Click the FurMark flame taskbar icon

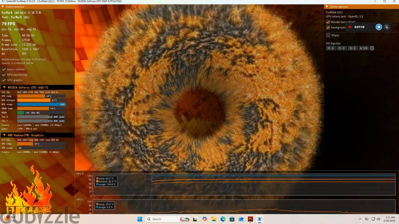tap(250, 219)
